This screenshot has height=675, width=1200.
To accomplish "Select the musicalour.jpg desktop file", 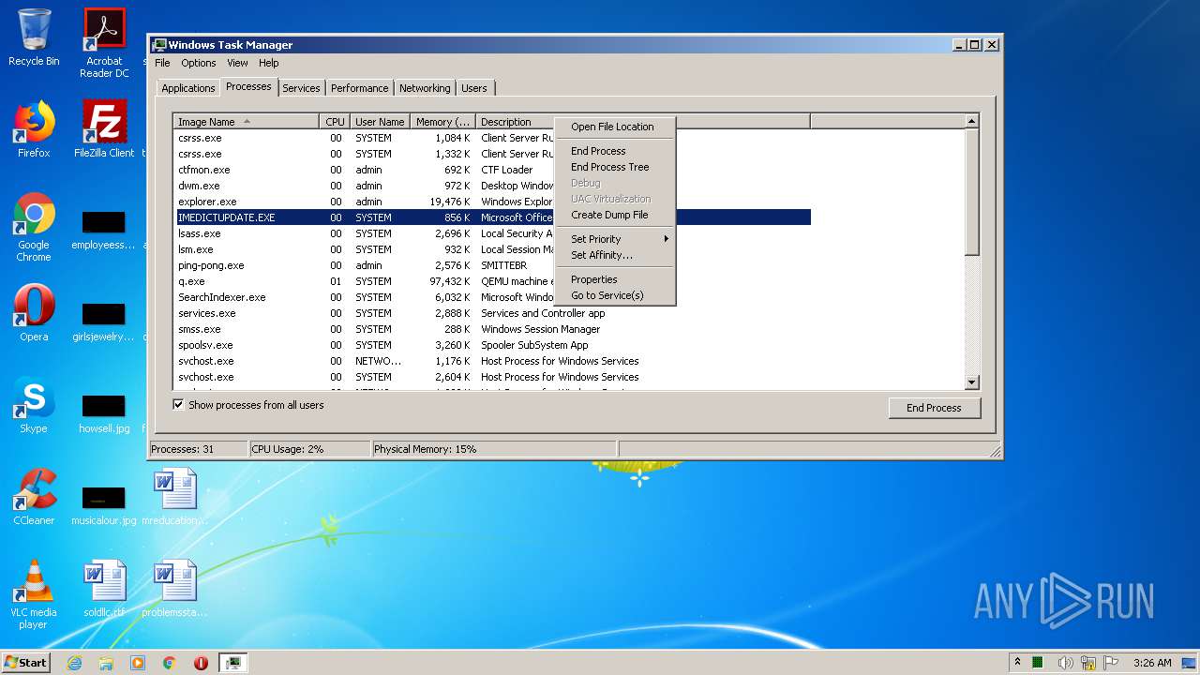I will (104, 506).
